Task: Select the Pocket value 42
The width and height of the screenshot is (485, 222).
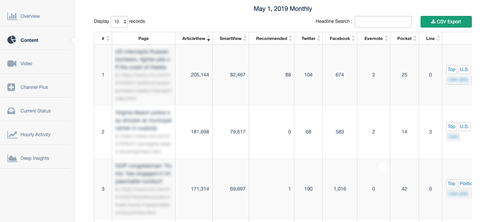Action: [404, 189]
